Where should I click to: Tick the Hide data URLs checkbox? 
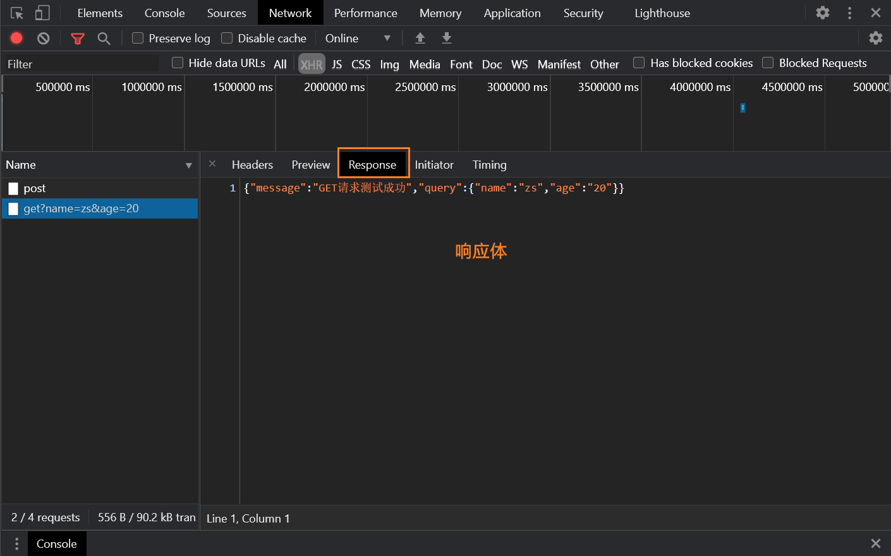click(x=178, y=63)
